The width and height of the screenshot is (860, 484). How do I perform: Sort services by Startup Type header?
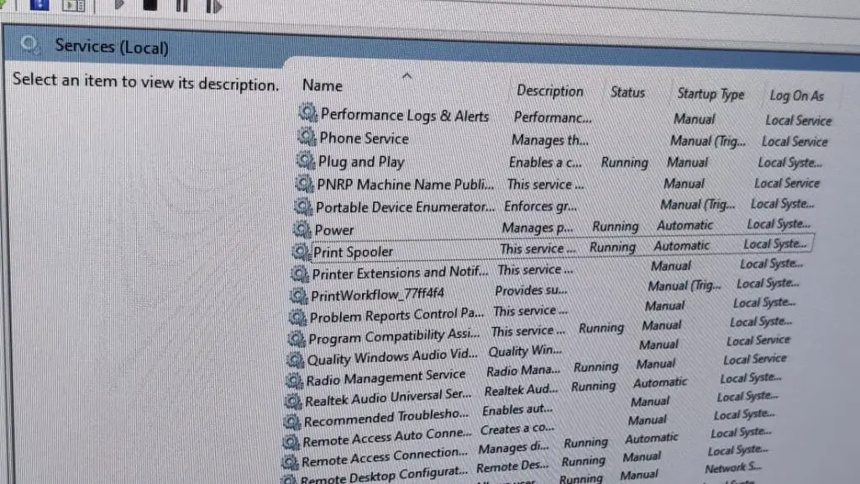[710, 95]
